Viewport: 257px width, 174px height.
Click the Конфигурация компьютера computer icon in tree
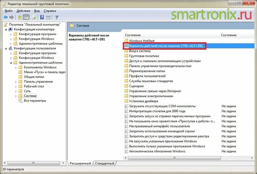click(11, 29)
